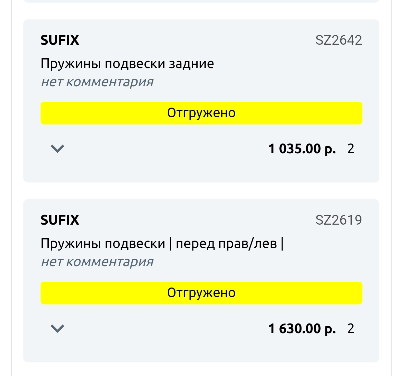Select the SUFIX brand label on the bottom card
The height and width of the screenshot is (376, 402).
(60, 220)
